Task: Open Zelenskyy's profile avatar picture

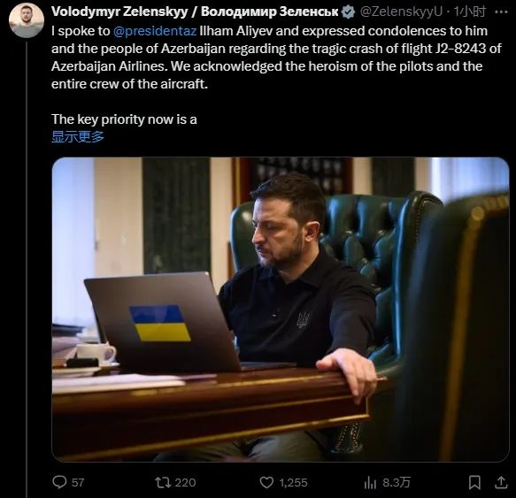Action: [27, 20]
